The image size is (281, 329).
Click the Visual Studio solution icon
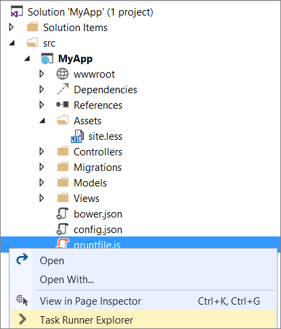coord(17,11)
